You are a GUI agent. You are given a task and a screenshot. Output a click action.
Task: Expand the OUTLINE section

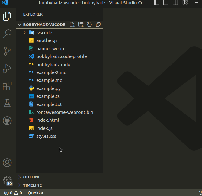pyautogui.click(x=60, y=177)
